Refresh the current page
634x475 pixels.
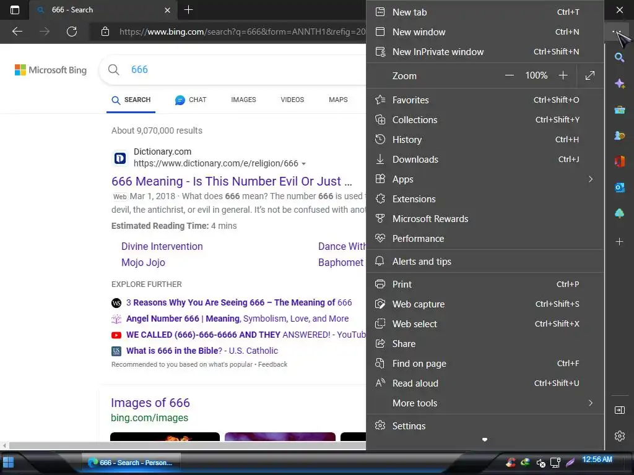pyautogui.click(x=72, y=32)
